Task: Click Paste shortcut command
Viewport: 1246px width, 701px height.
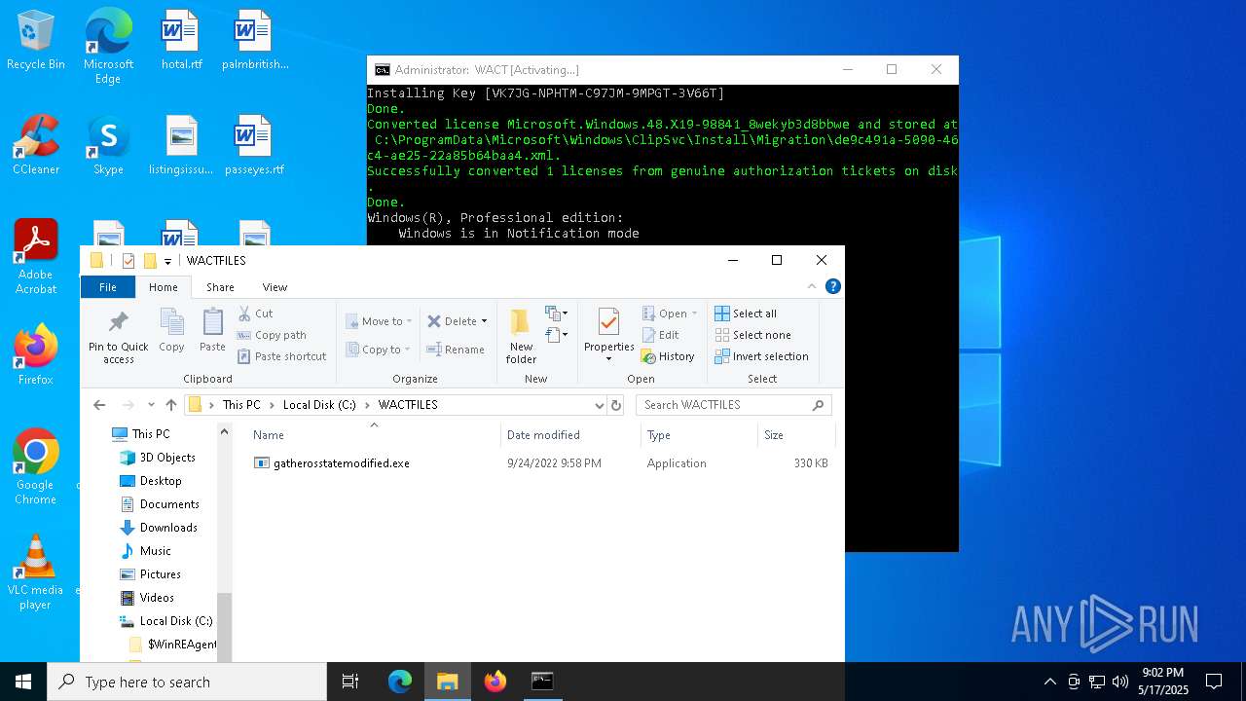Action: (x=281, y=356)
